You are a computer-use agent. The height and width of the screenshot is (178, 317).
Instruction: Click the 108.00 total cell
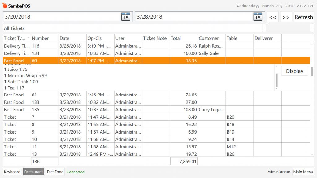tap(184, 110)
